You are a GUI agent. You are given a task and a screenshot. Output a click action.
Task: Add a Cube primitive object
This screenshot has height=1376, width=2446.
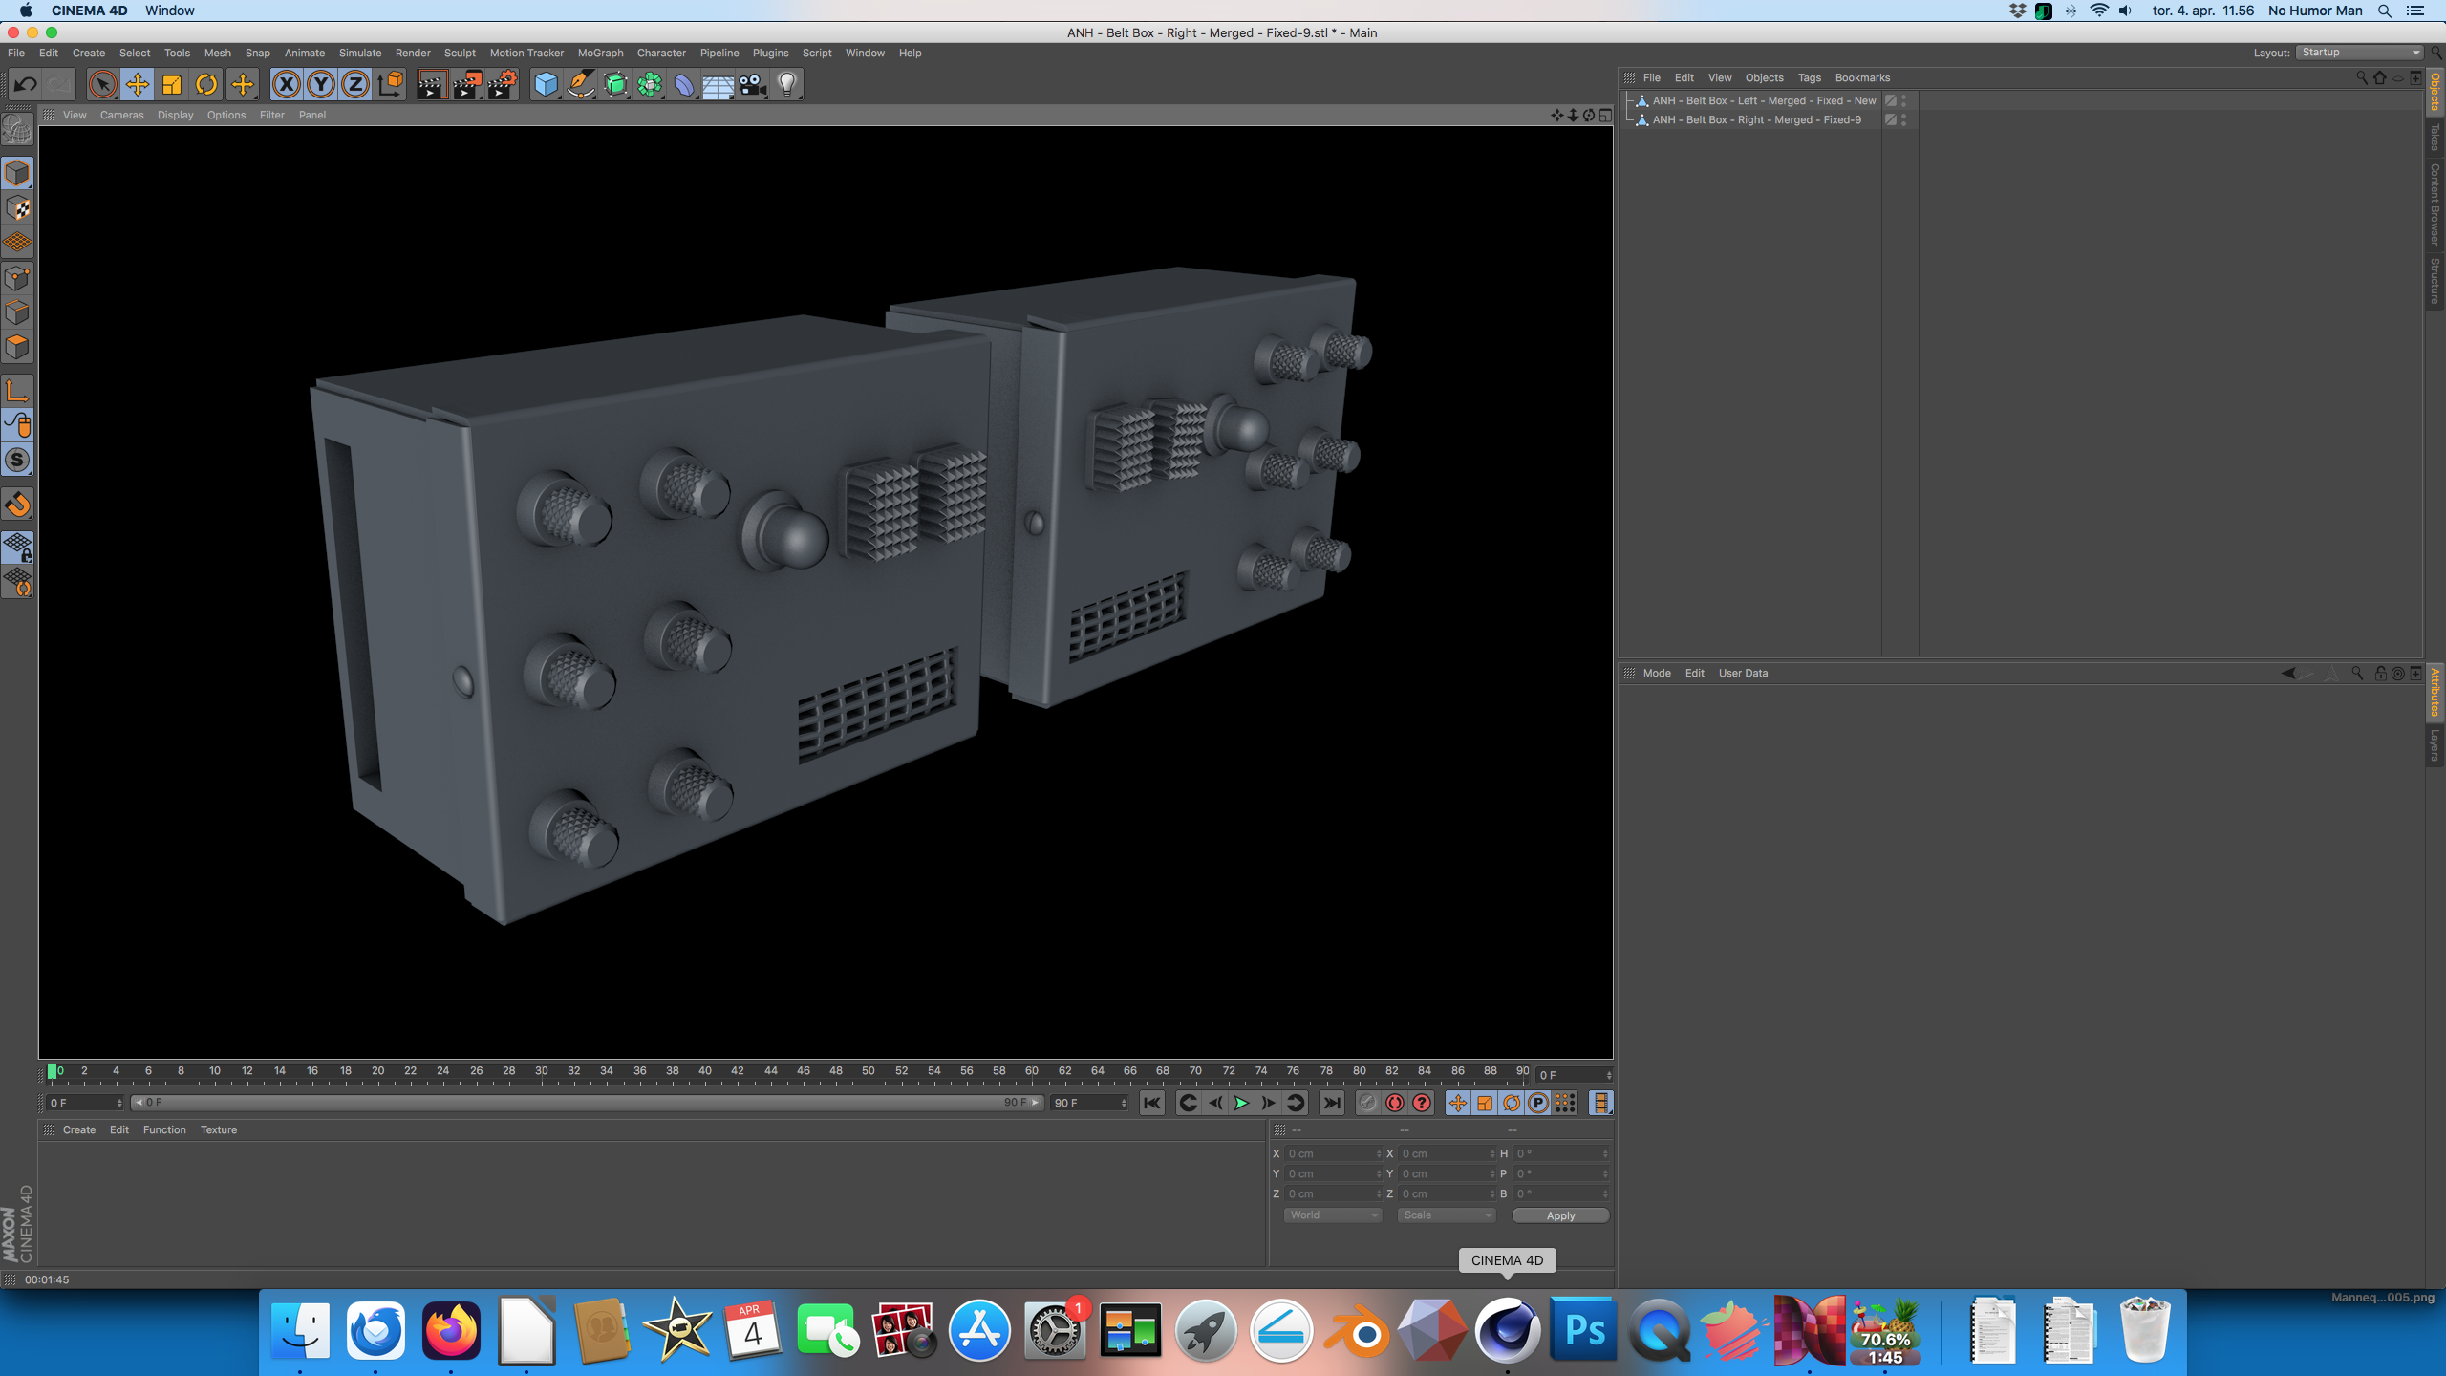pos(546,84)
